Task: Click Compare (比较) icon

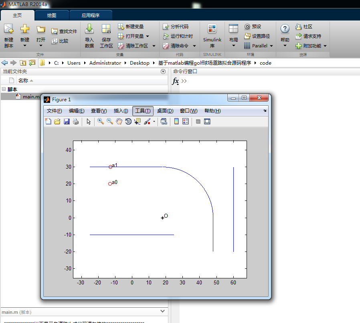Action: click(55, 41)
